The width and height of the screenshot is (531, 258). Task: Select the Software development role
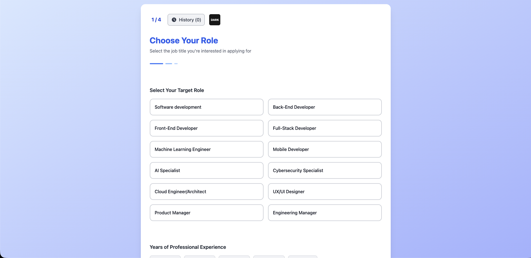coord(206,107)
